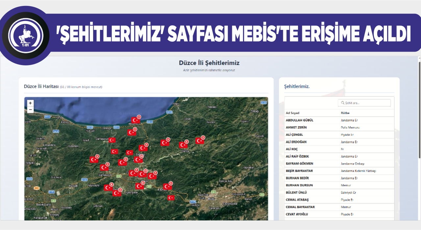Select the Kaynaşlı flag marker numbered 3
The width and height of the screenshot is (421, 230).
[167, 186]
